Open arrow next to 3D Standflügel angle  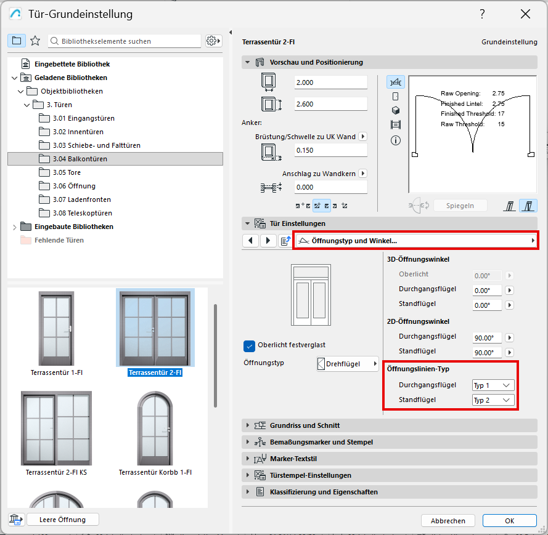click(510, 305)
